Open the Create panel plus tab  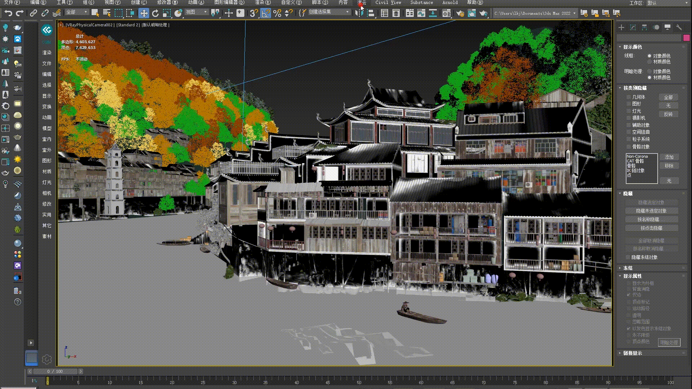click(621, 27)
